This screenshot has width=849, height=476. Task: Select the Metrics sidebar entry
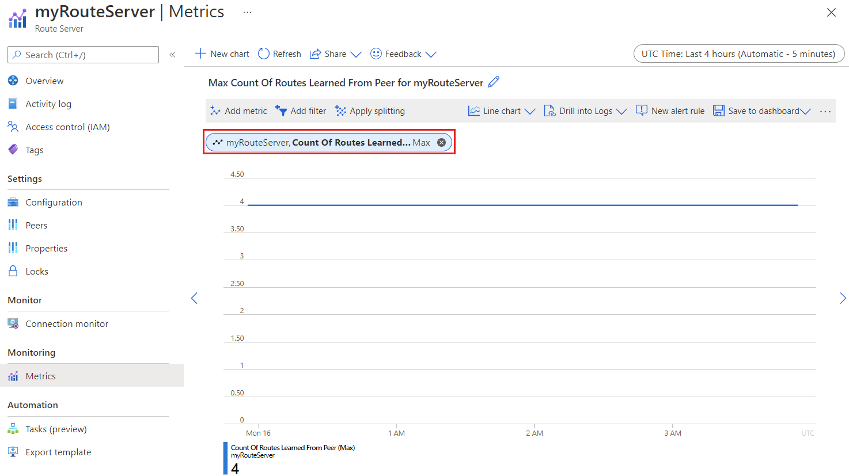(41, 376)
